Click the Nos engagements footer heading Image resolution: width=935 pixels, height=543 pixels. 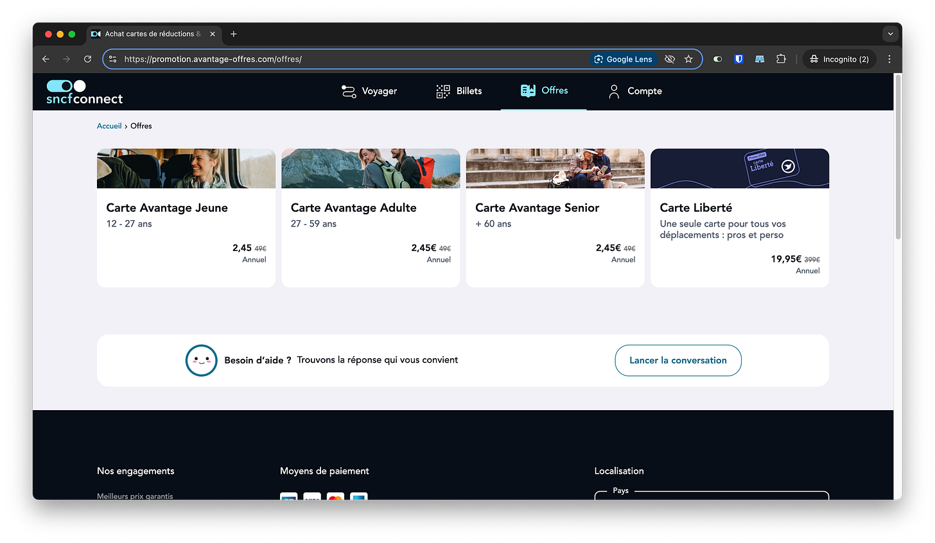135,471
